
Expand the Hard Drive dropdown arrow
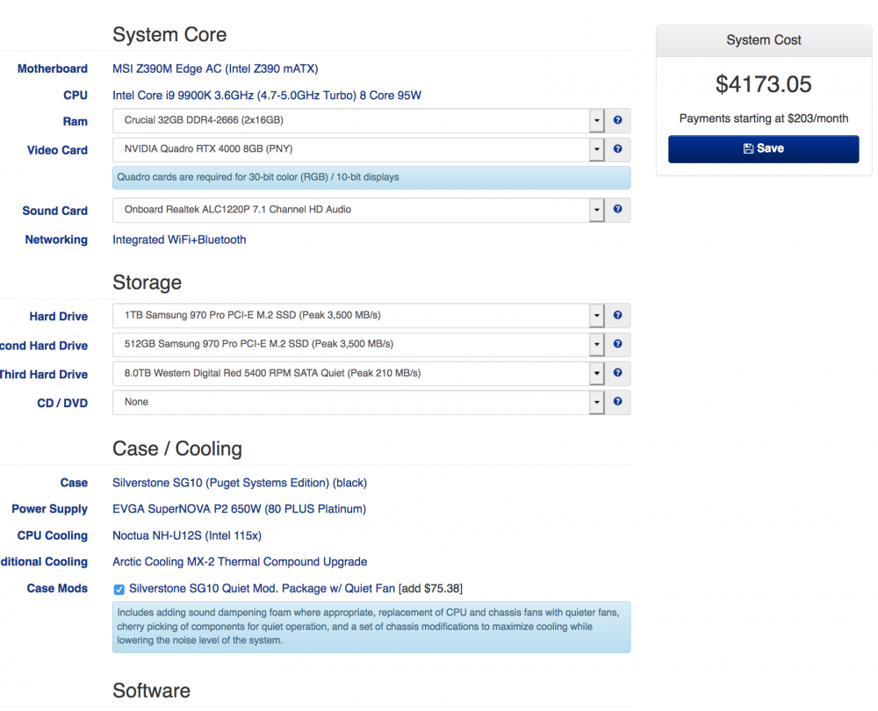click(597, 316)
